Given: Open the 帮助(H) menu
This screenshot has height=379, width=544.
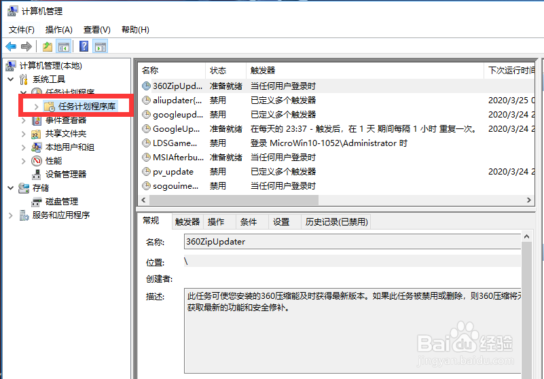Looking at the screenshot, I should [135, 30].
